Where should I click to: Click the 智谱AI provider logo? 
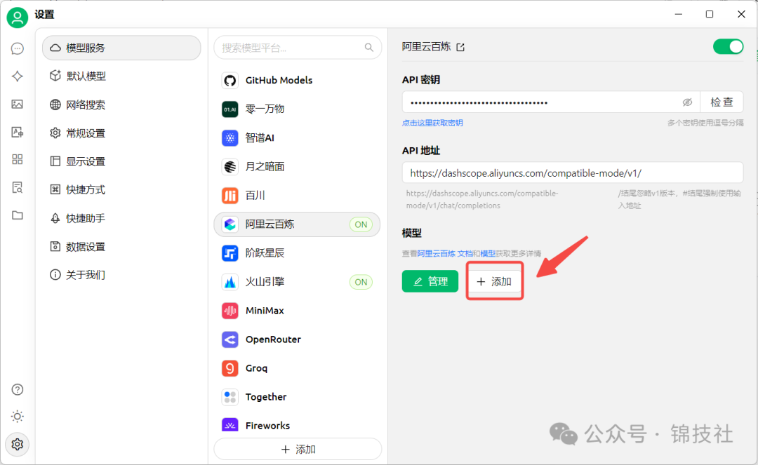click(230, 138)
